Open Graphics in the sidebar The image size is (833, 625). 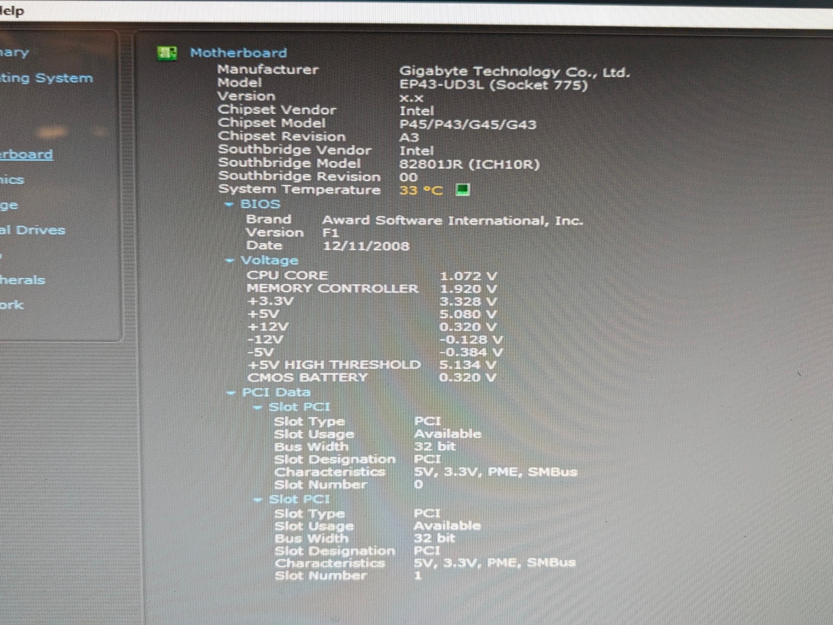[x=12, y=180]
